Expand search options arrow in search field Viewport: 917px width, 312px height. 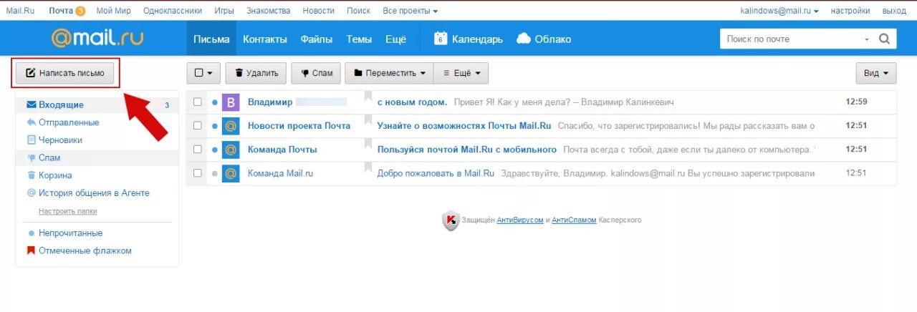coord(867,39)
